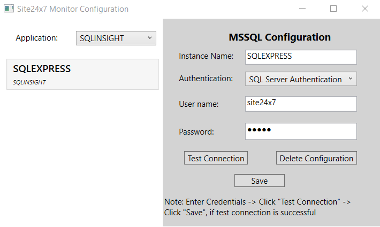Click the User name: label
The height and width of the screenshot is (227, 380).
click(199, 104)
